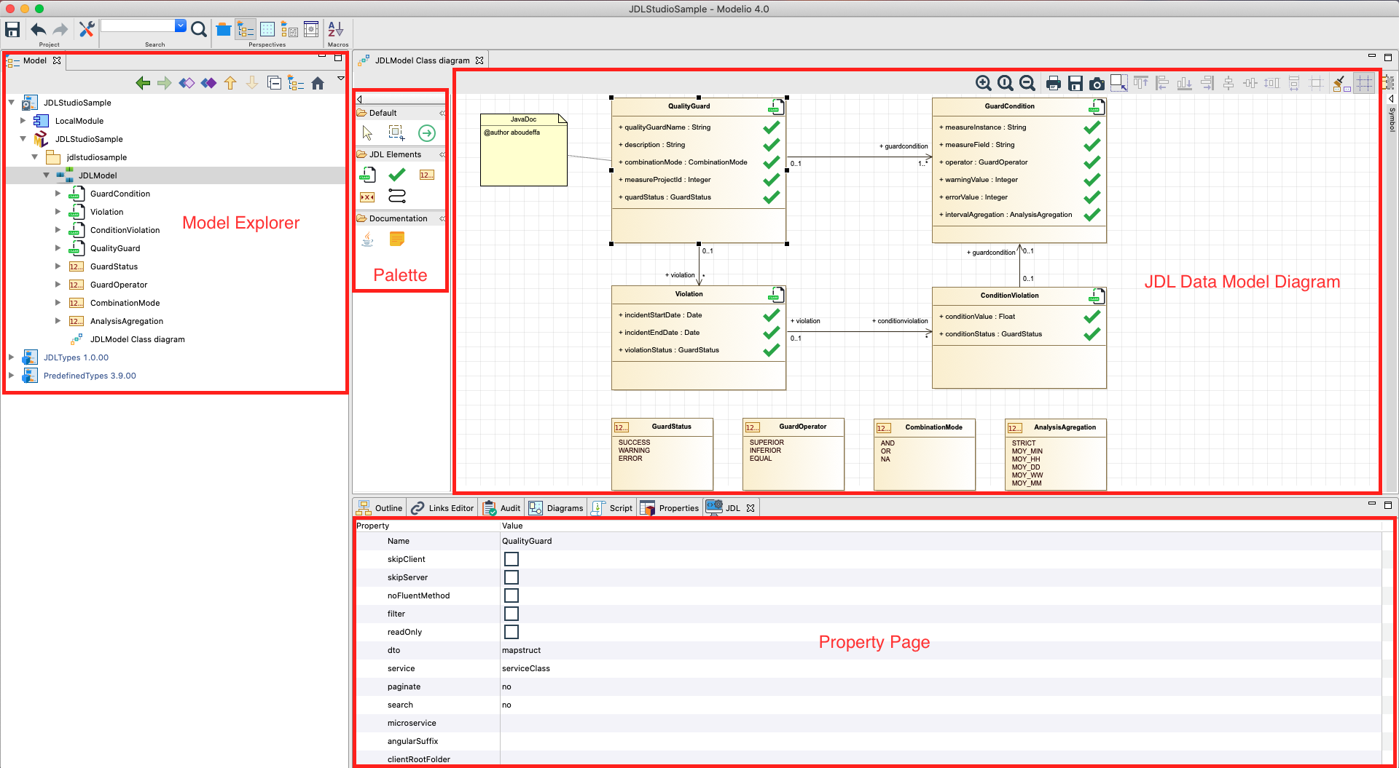Print the class diagram
This screenshot has height=768, width=1399.
click(1053, 83)
